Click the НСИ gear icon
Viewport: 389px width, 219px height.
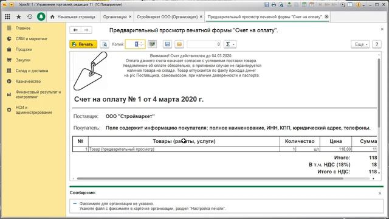9,109
